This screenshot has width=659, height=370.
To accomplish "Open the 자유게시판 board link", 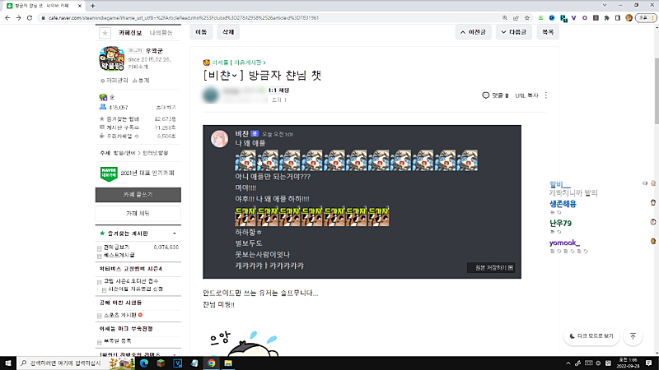I will tap(250, 62).
